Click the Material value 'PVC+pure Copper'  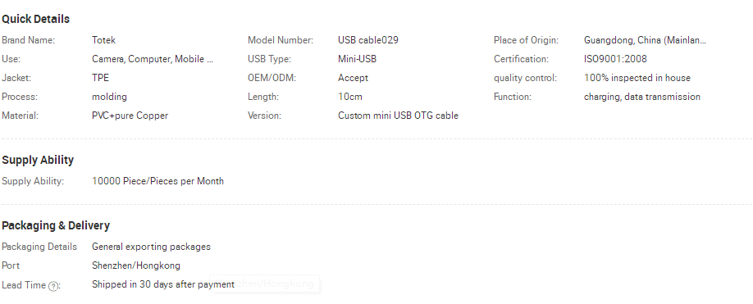coord(130,116)
